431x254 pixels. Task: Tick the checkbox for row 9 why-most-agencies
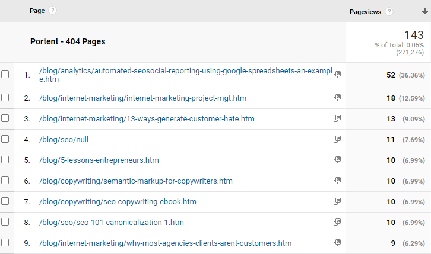5,243
